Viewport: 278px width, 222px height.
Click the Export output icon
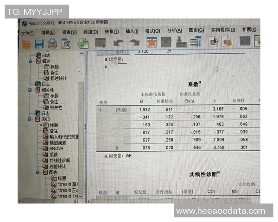[x=83, y=43]
